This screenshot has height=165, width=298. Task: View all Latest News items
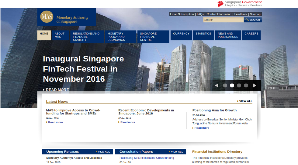coord(245,101)
